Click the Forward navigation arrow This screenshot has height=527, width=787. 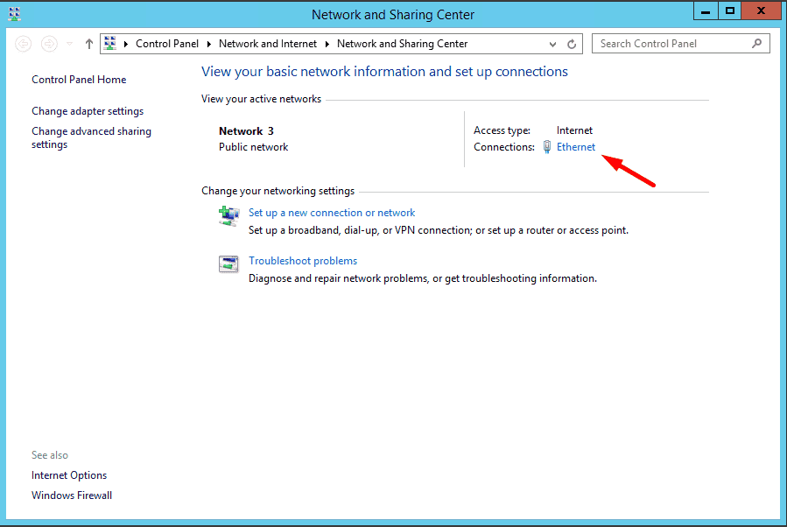pos(50,44)
